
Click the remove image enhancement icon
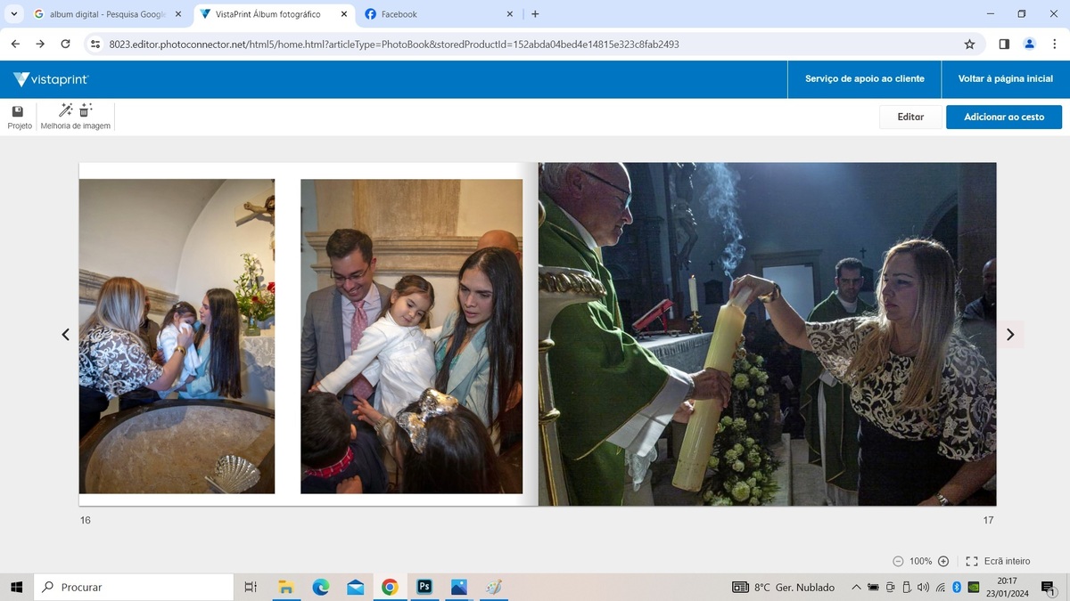[86, 110]
